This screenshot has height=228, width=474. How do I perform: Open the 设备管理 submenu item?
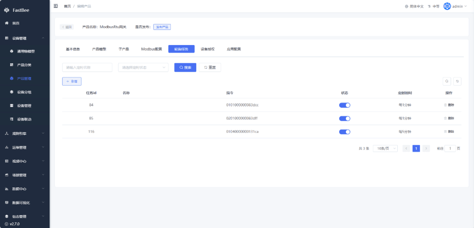(24, 105)
